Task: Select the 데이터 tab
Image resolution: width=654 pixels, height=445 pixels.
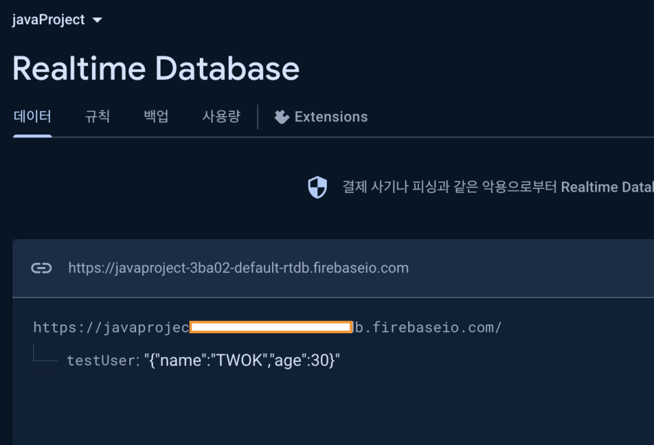Action: [32, 116]
